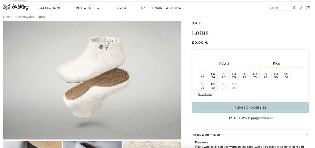Screen dimensions: 315x148
Task: Open the Size finder link
Action: pyautogui.click(x=205, y=94)
